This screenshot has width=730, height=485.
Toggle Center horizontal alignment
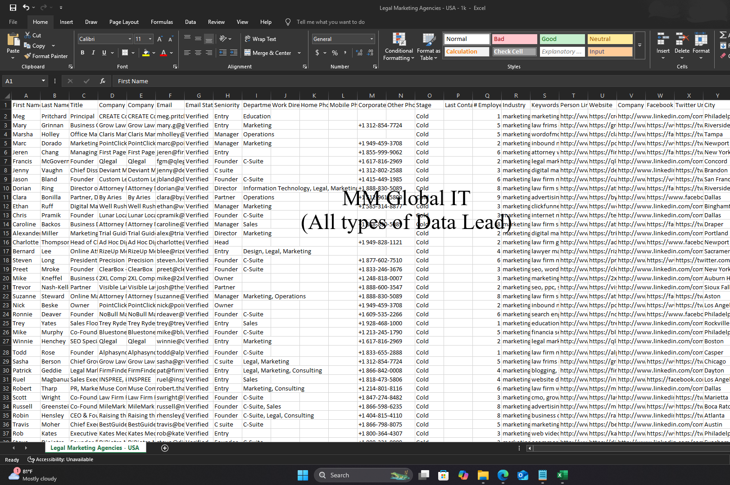point(198,53)
